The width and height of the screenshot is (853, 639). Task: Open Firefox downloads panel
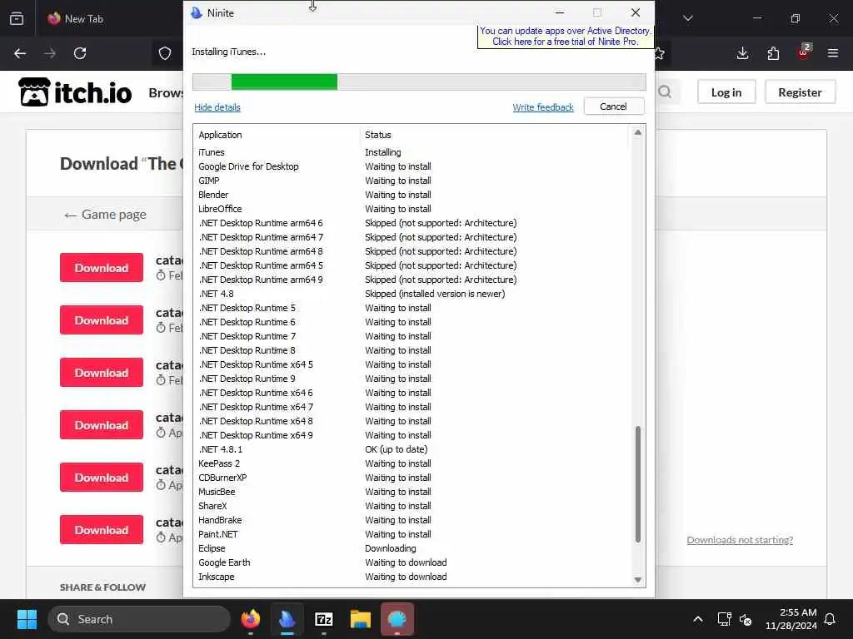[742, 53]
